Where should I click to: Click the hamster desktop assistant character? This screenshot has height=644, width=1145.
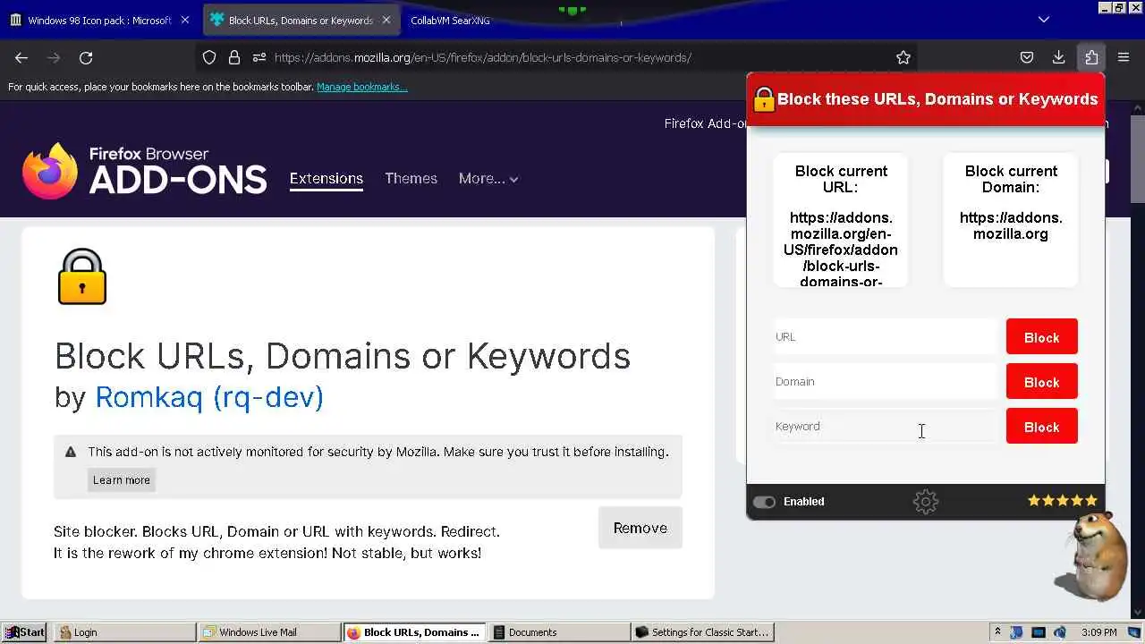[x=1093, y=556]
